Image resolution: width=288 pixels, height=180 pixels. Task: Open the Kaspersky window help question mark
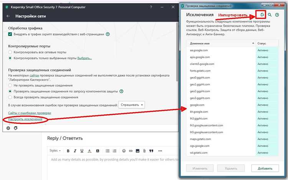point(151,7)
